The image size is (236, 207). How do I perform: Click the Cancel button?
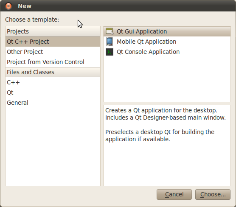tap(174, 194)
